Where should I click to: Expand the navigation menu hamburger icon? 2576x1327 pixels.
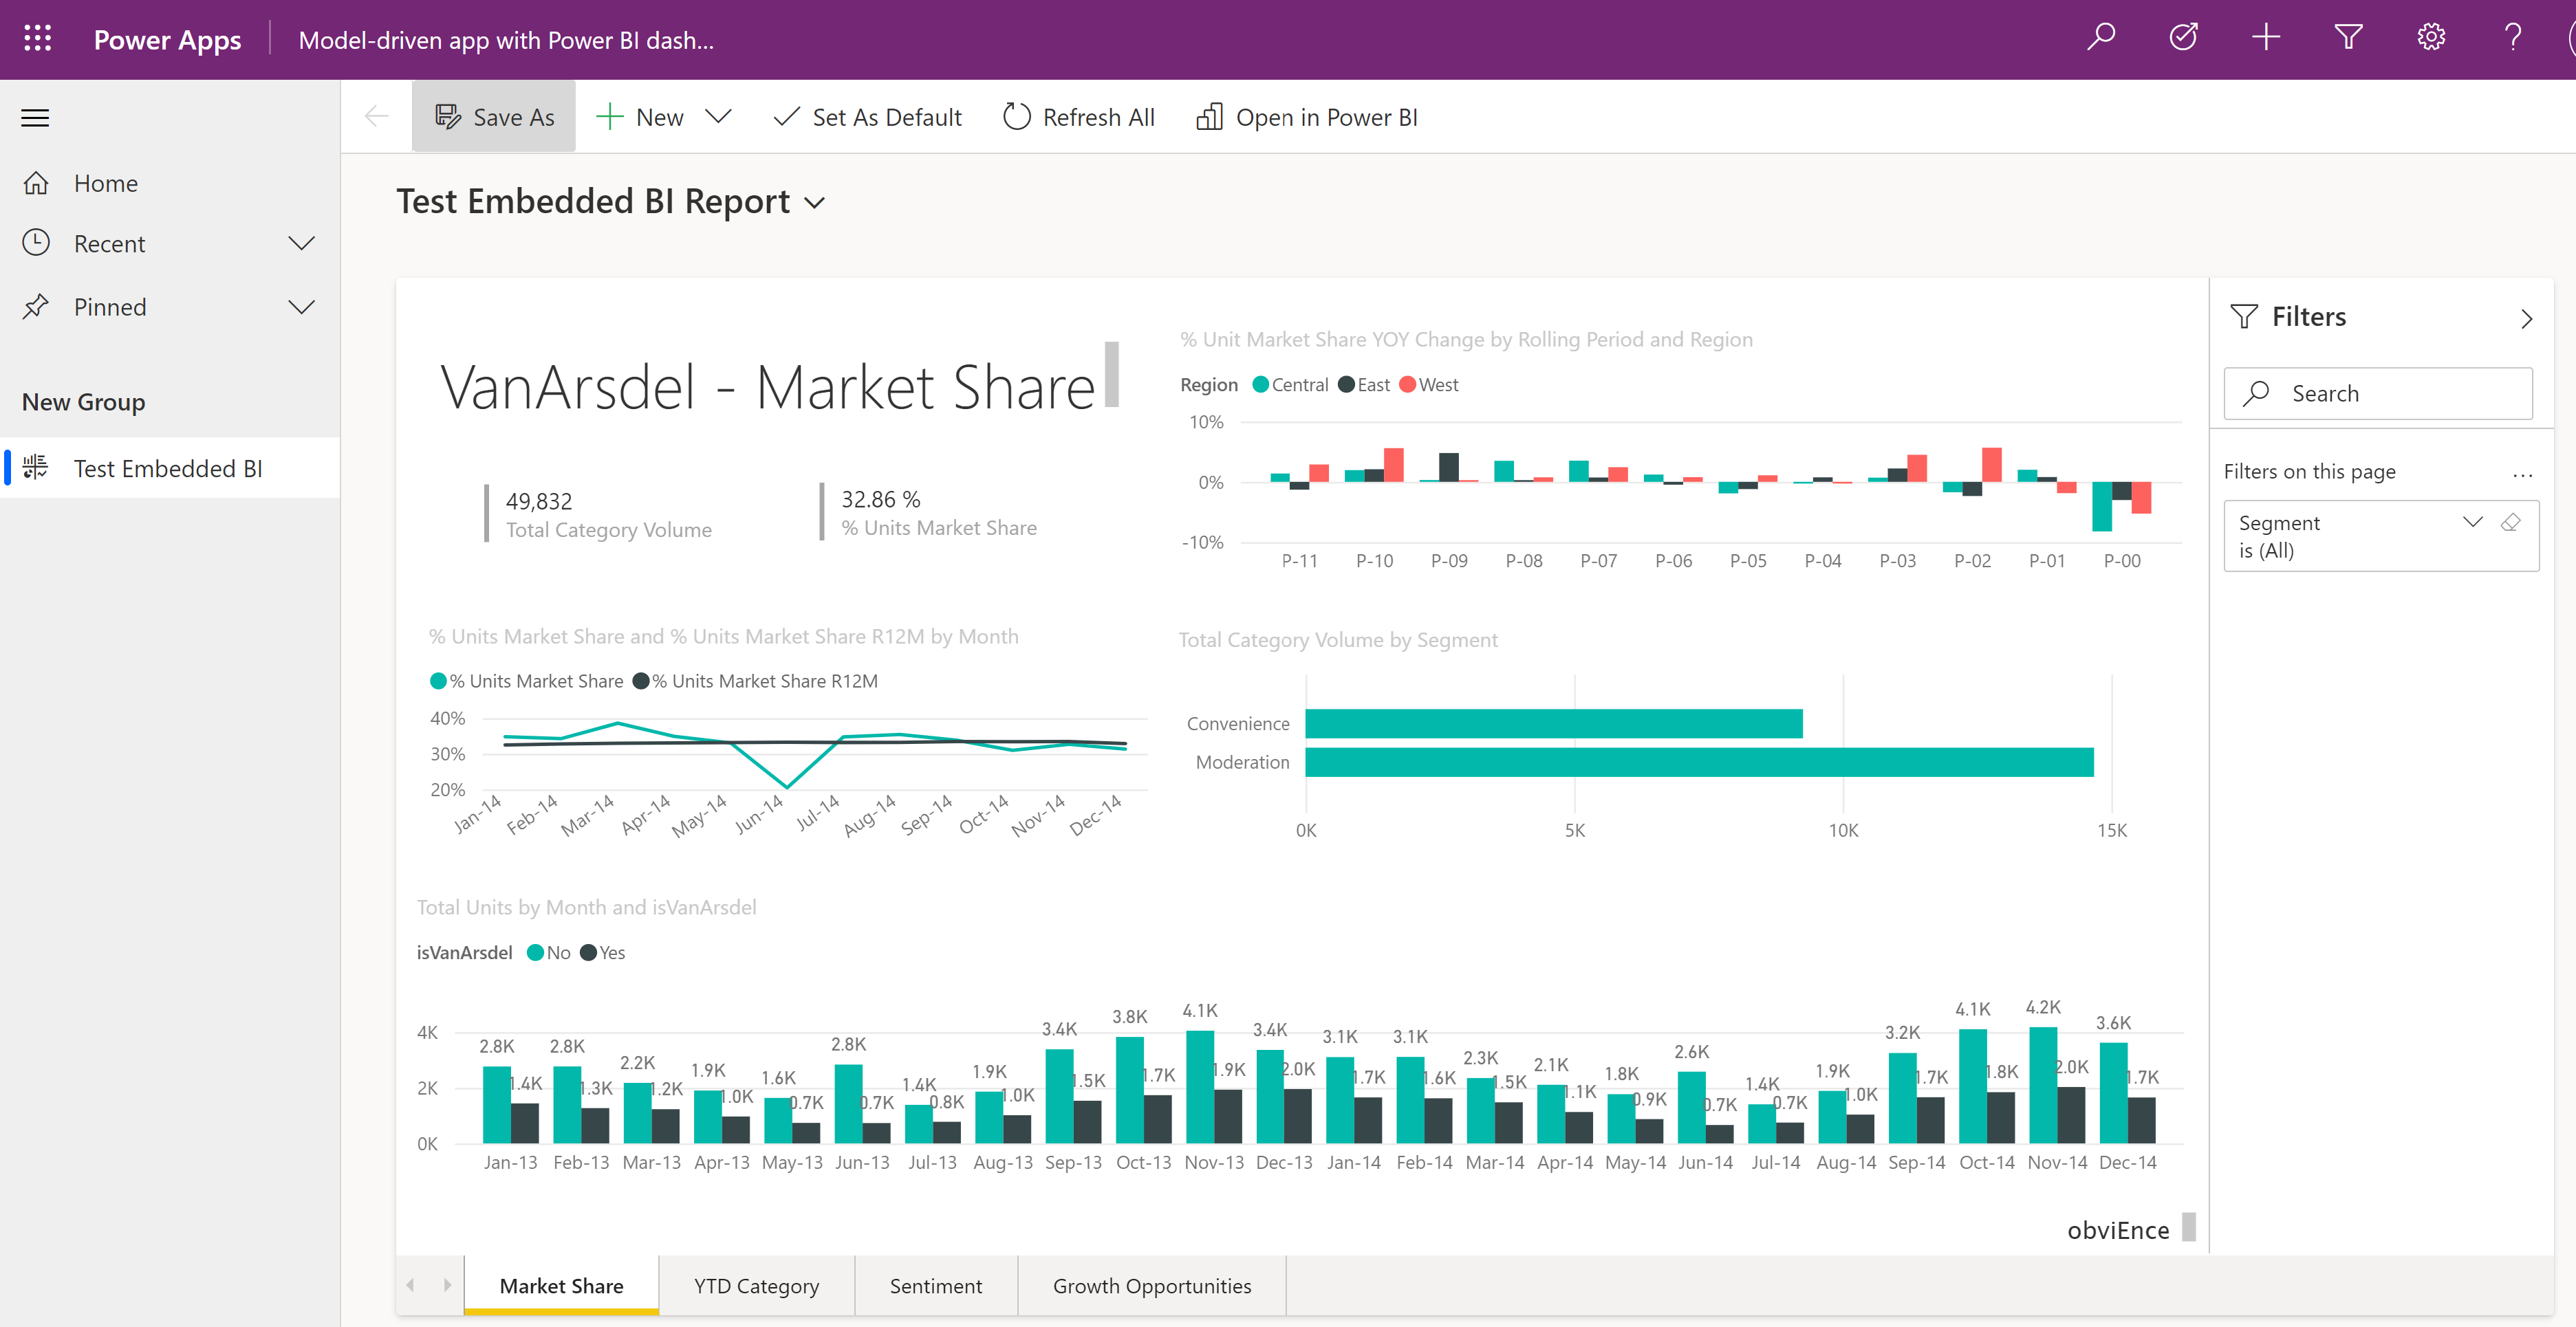(x=37, y=115)
